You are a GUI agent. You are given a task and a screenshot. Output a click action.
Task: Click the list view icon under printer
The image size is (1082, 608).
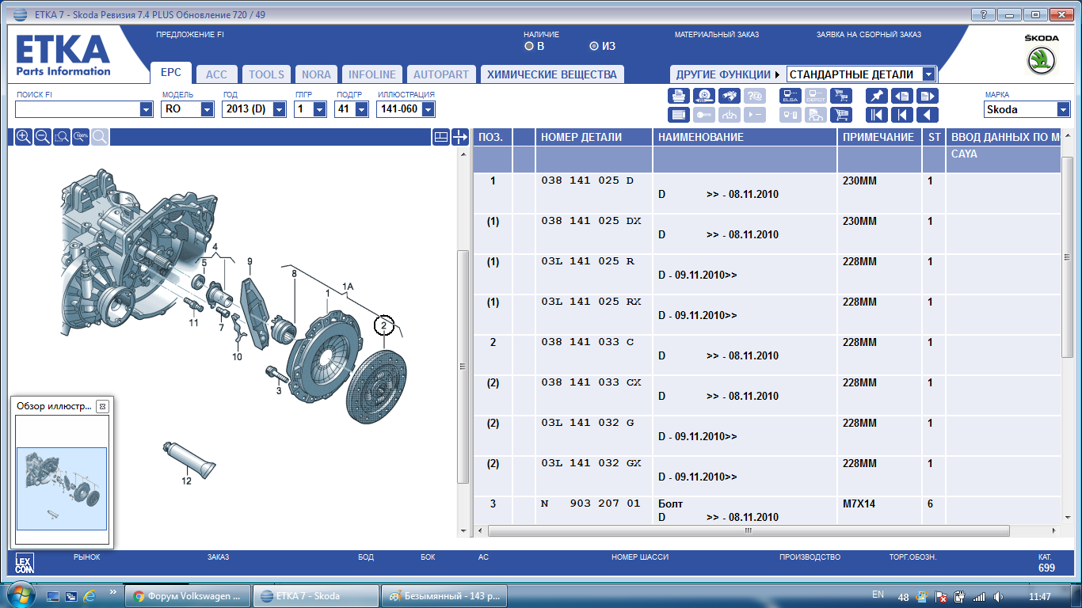point(679,115)
